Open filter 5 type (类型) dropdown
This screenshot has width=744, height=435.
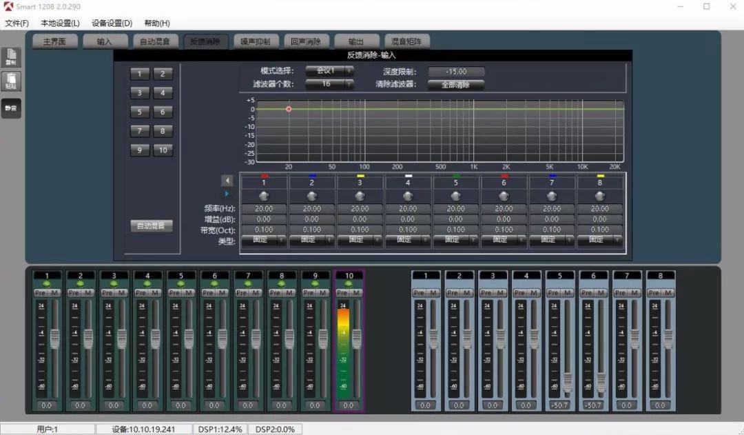[455, 241]
